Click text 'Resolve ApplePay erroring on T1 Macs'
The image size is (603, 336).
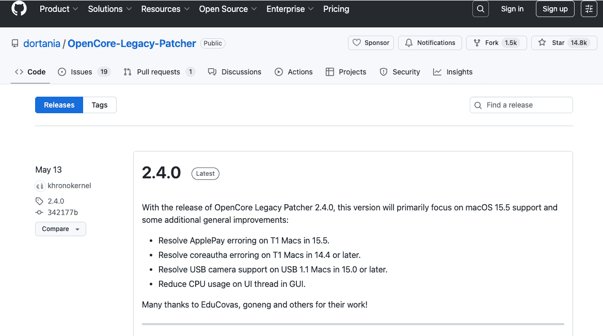(230, 240)
